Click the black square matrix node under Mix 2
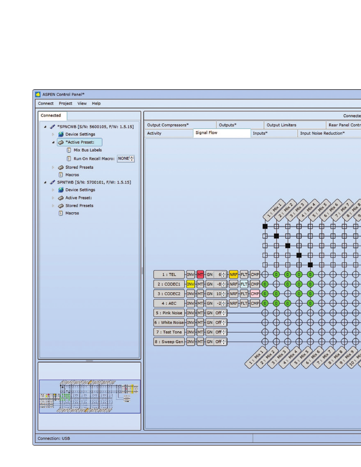Viewport: 361px width, 467px height. pos(276,236)
